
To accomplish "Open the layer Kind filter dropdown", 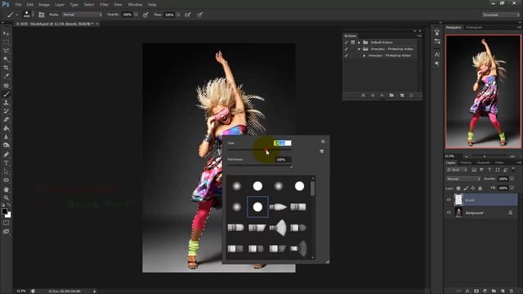I will click(x=456, y=170).
